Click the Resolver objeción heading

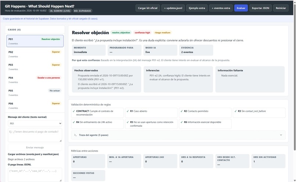coord(90,33)
